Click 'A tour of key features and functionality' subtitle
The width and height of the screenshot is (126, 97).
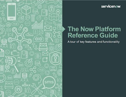pos(94,42)
